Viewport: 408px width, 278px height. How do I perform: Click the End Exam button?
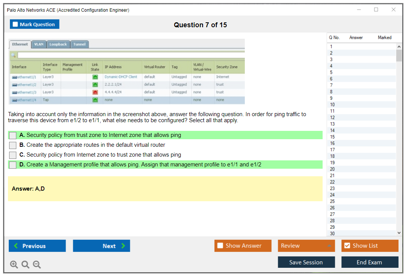[369, 262]
